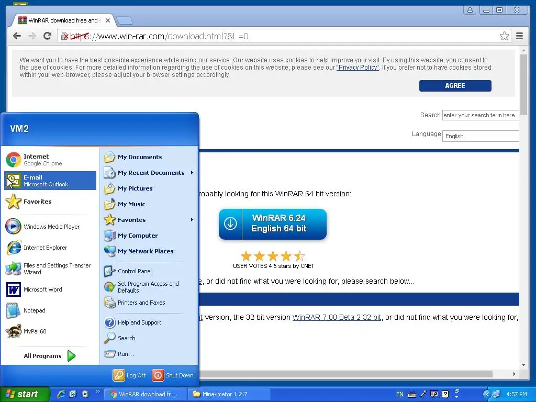Screen dimensions: 536x402
Task: Click Chrome's forward arrow
Action: tap(32, 36)
